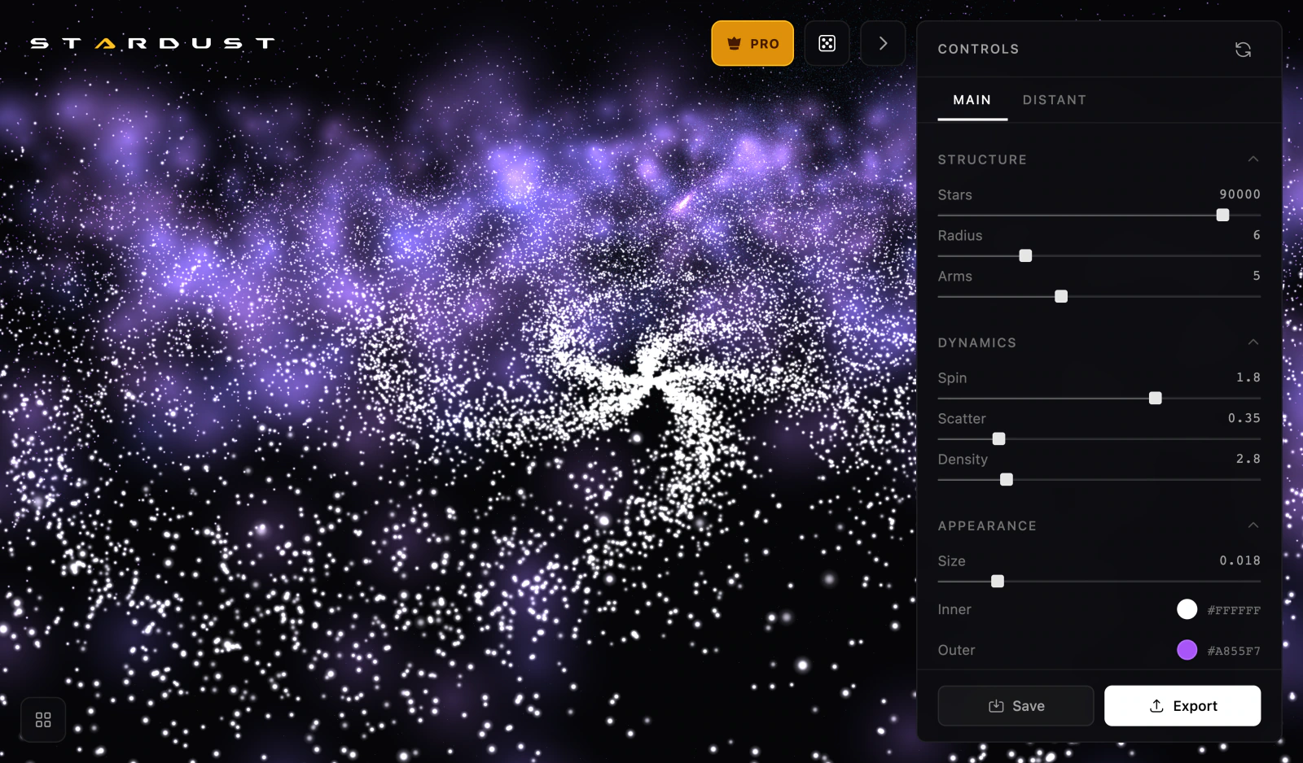Collapse the Appearance section chevron

click(x=1253, y=525)
